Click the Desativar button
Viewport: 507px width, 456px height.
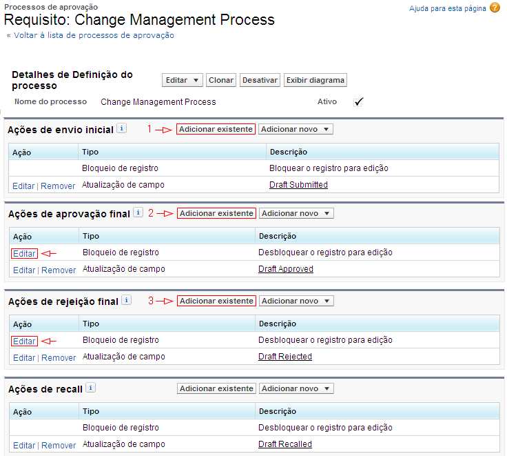[260, 80]
